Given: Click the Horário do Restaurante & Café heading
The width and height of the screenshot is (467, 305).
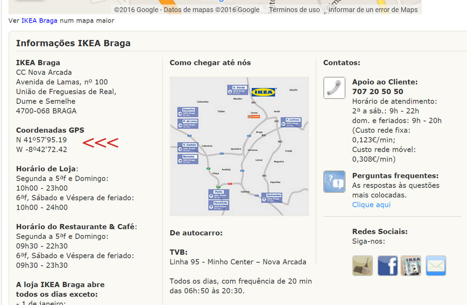Looking at the screenshot, I should click(77, 227).
